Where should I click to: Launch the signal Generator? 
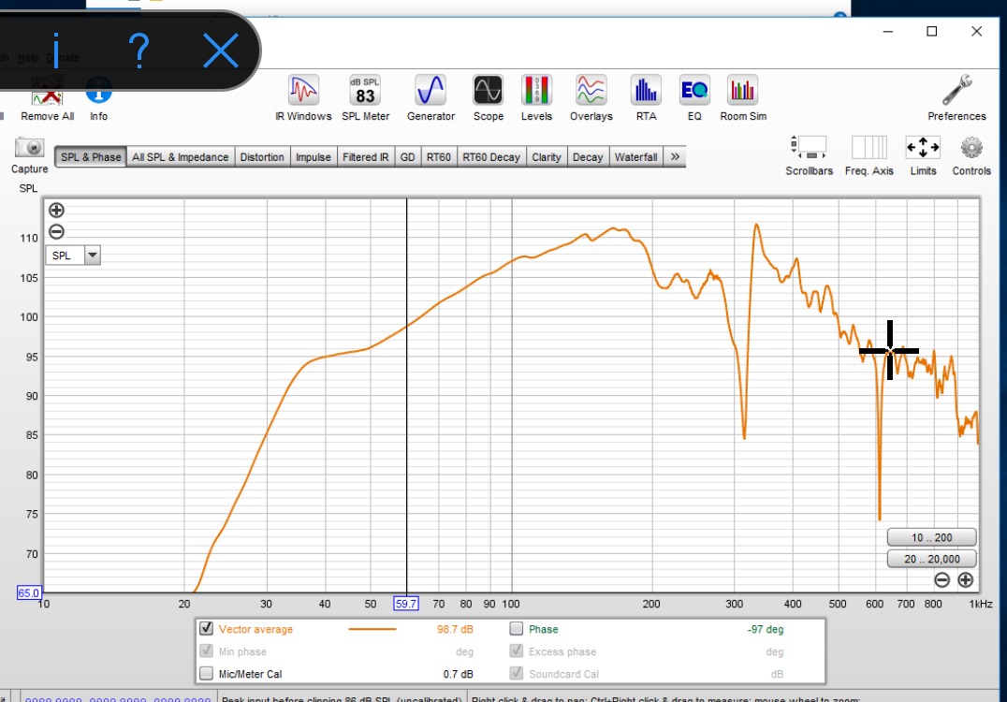[431, 97]
